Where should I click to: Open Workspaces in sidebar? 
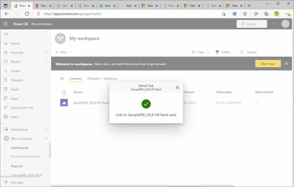click(19, 129)
